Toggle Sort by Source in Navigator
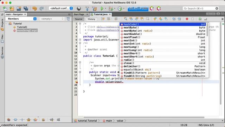 (x=58, y=120)
